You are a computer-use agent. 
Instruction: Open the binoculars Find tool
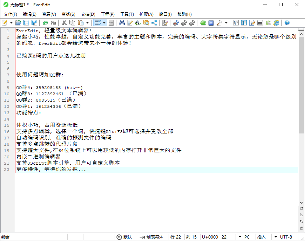[x=122, y=23]
